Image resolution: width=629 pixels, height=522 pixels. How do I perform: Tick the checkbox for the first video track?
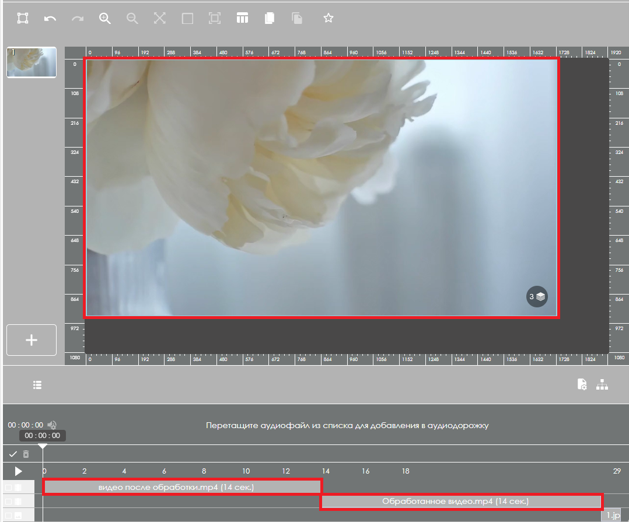tap(8, 487)
